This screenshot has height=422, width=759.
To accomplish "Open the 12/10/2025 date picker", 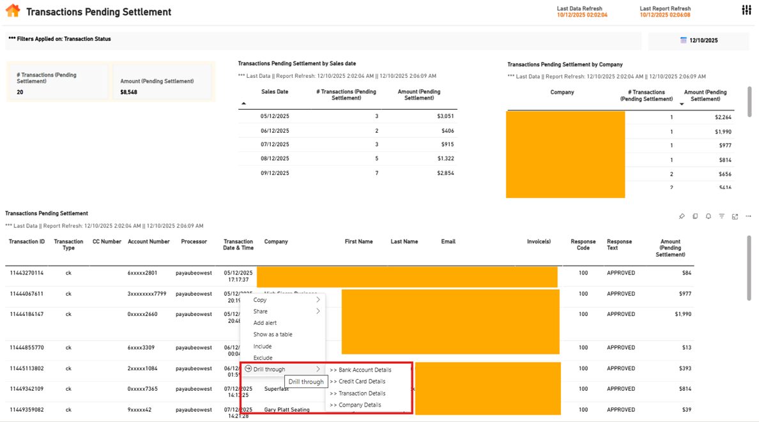I will click(x=698, y=41).
